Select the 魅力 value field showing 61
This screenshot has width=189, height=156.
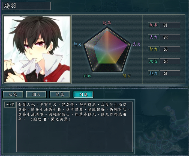(x=170, y=73)
